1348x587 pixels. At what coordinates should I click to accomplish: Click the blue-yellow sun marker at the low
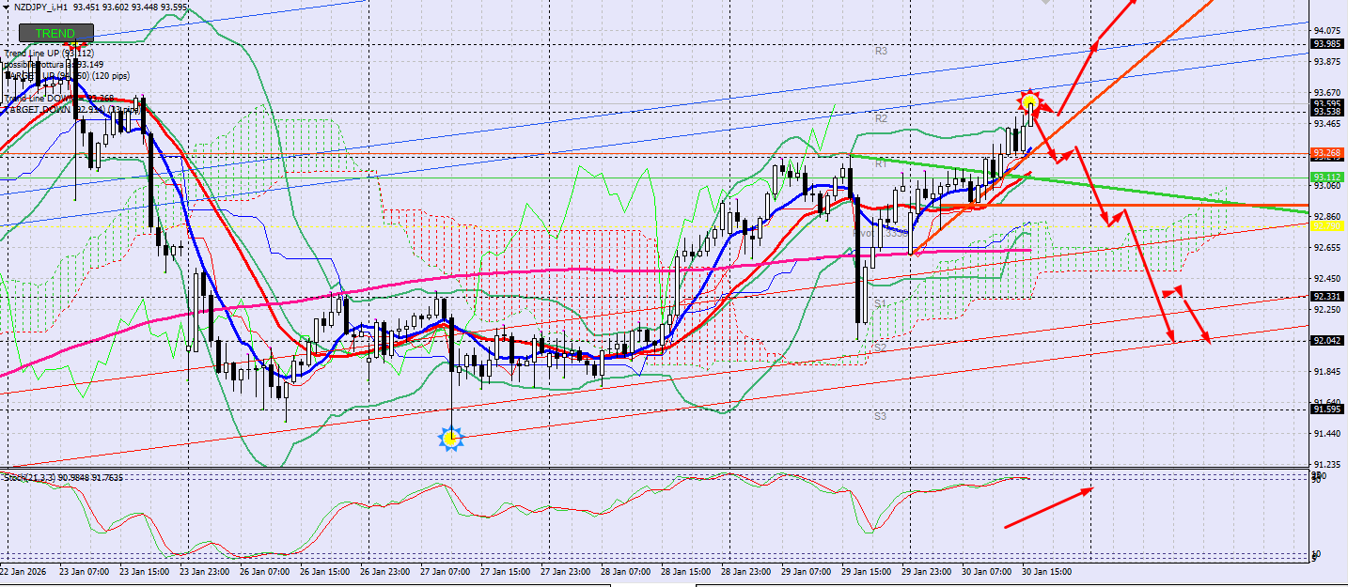point(451,438)
